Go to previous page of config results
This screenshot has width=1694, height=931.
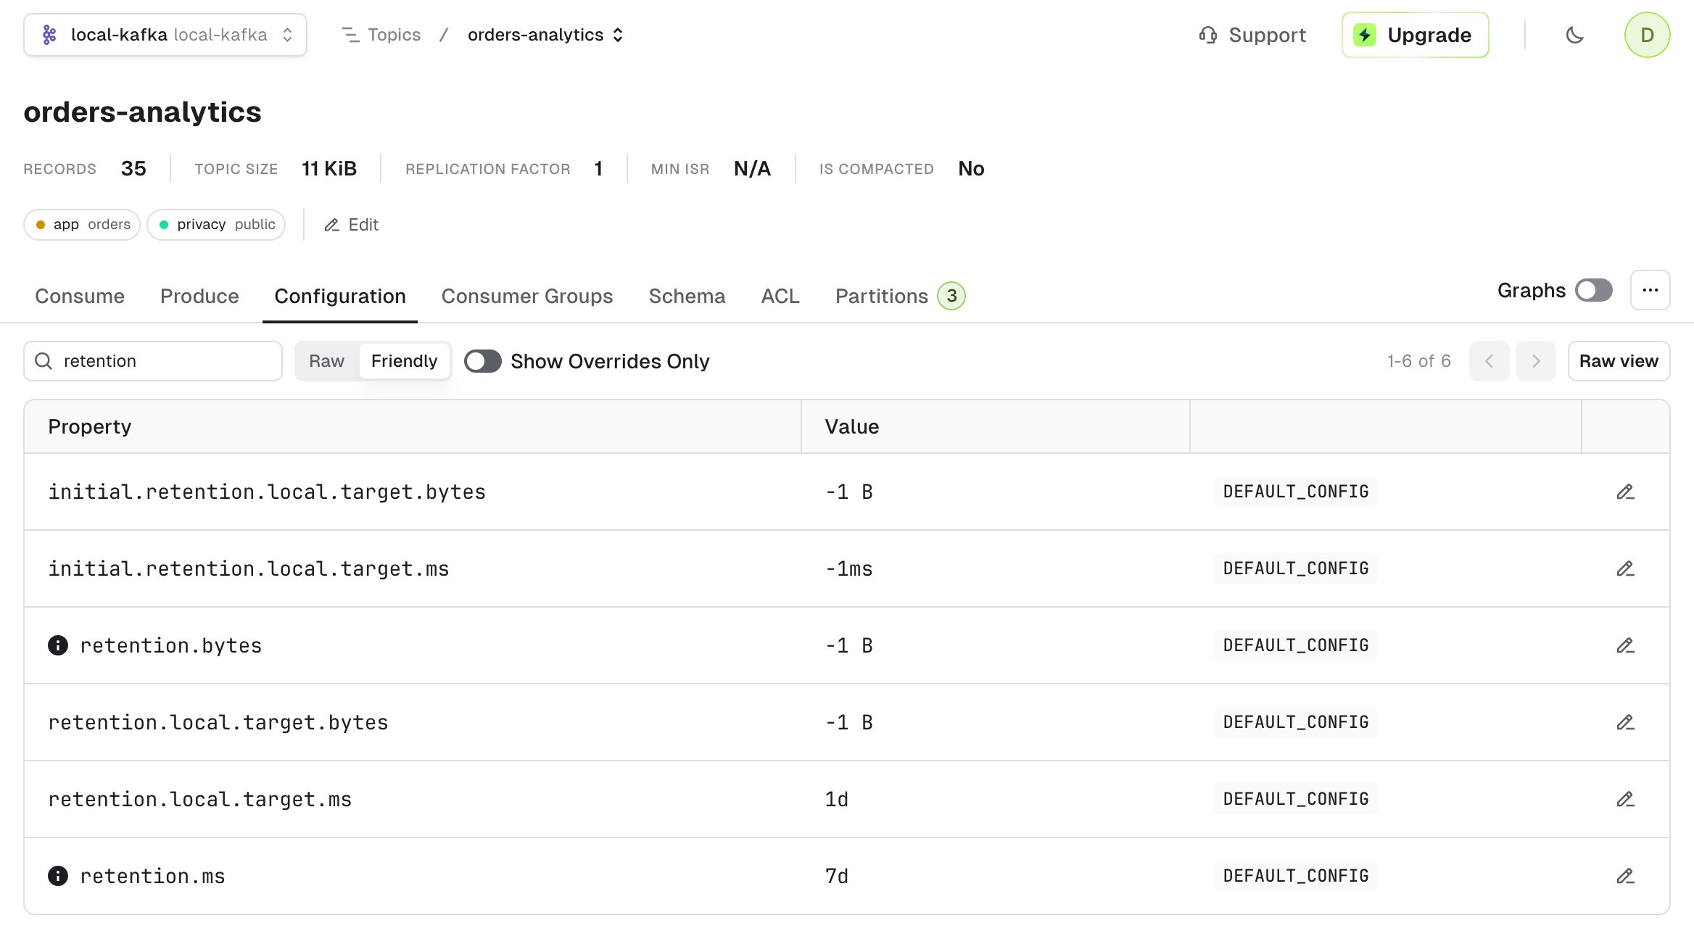(x=1489, y=361)
